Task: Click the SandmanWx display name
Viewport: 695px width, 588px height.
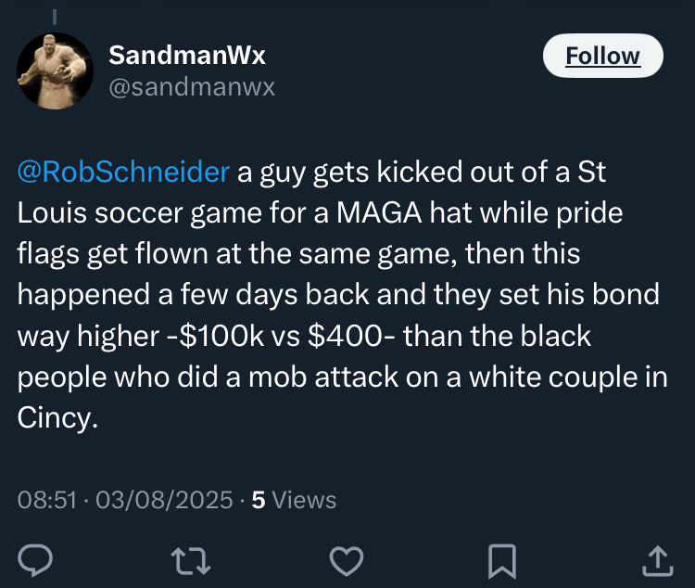Action: (x=187, y=56)
